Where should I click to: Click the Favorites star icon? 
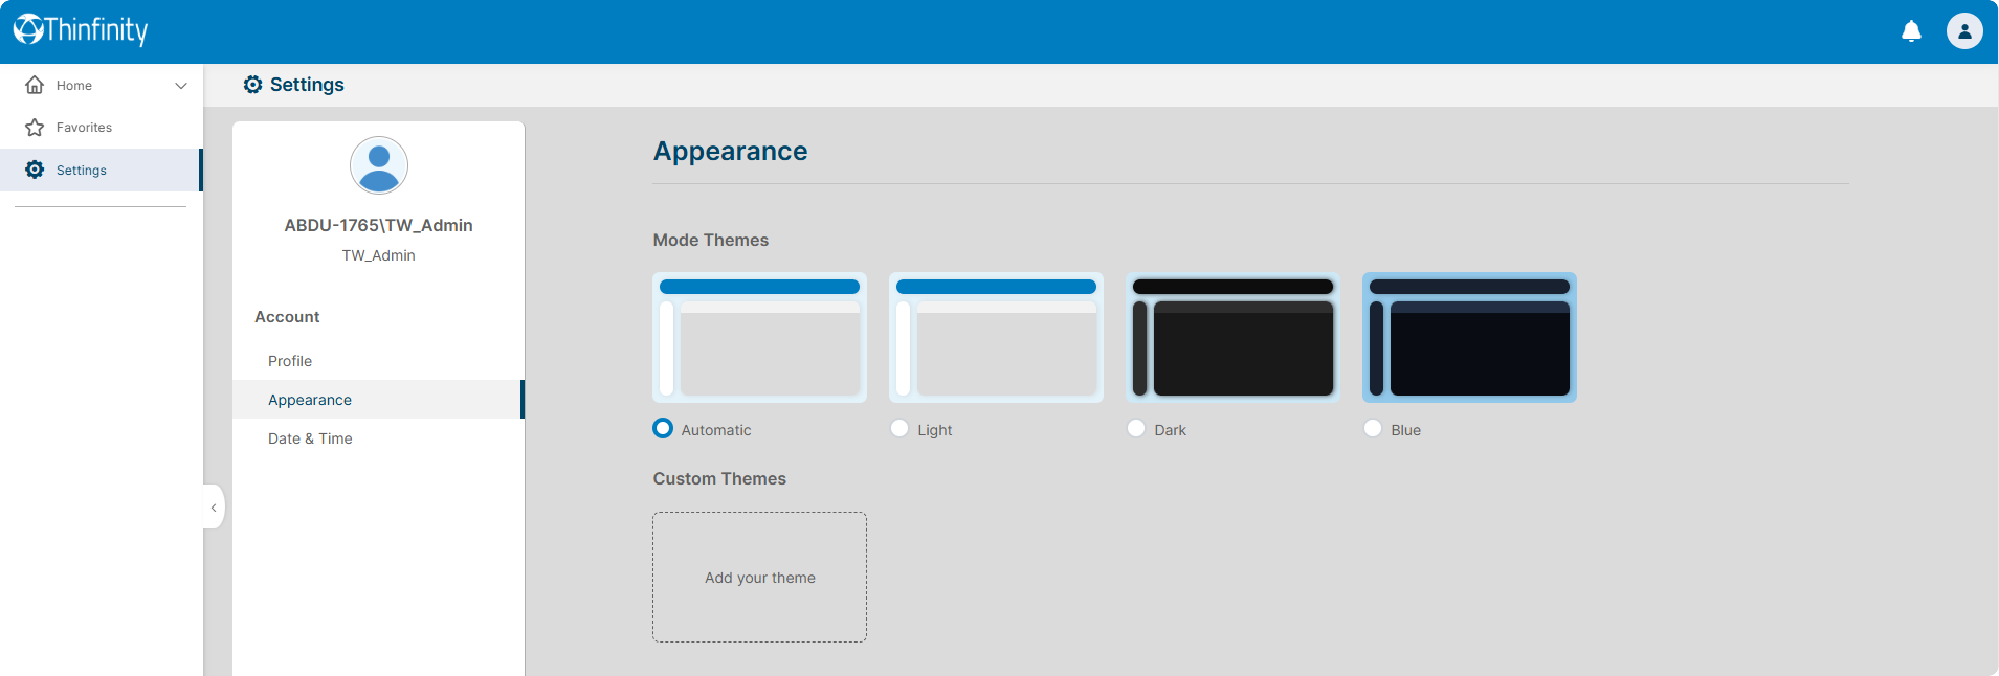point(34,127)
